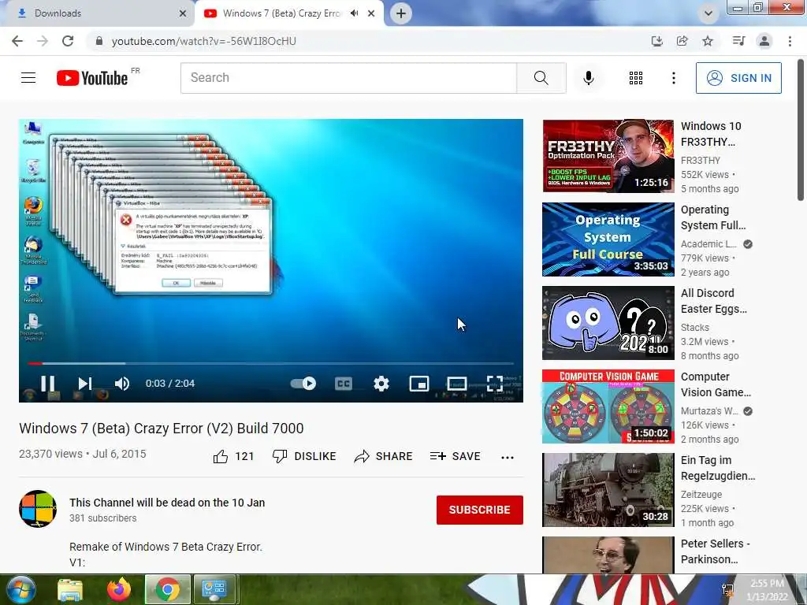The height and width of the screenshot is (605, 807).
Task: Seek on the video progress bar
Action: tap(271, 363)
